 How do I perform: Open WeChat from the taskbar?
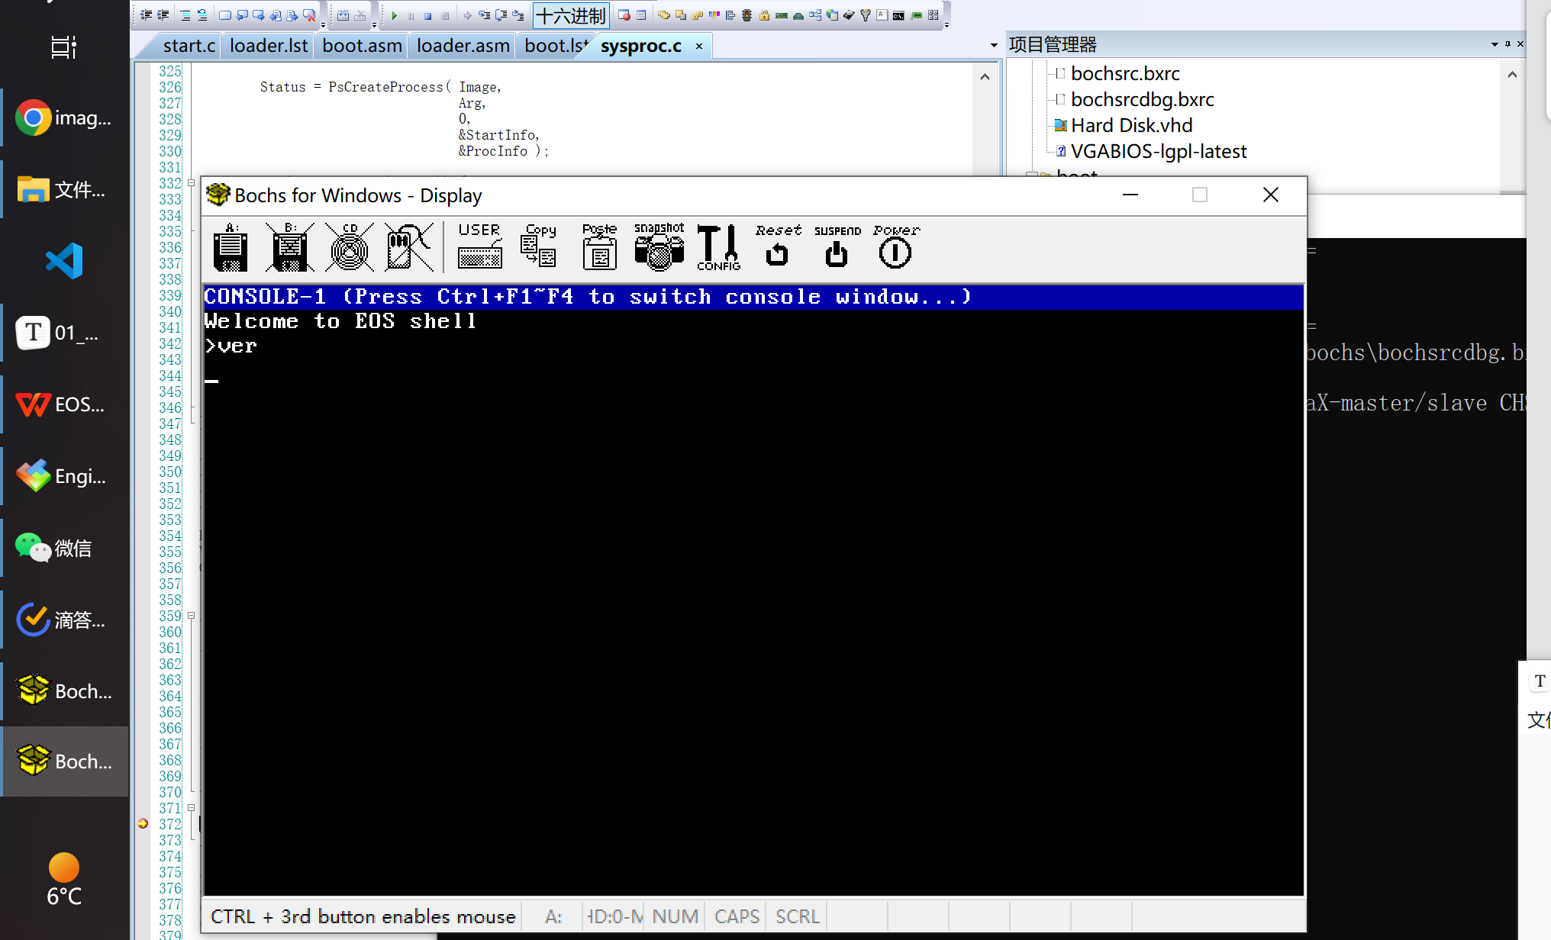64,548
